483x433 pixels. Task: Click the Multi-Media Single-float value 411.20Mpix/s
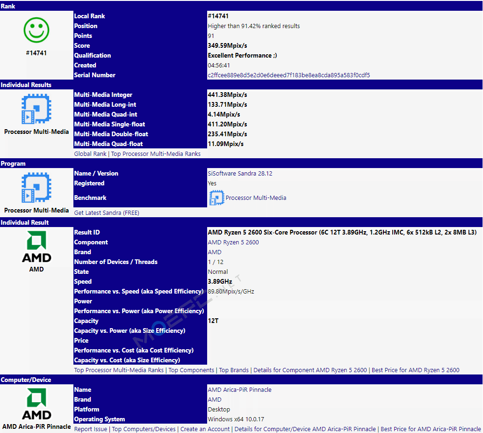[x=227, y=125]
